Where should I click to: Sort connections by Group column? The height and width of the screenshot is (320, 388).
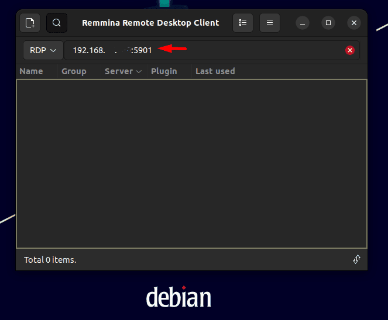tap(79, 71)
